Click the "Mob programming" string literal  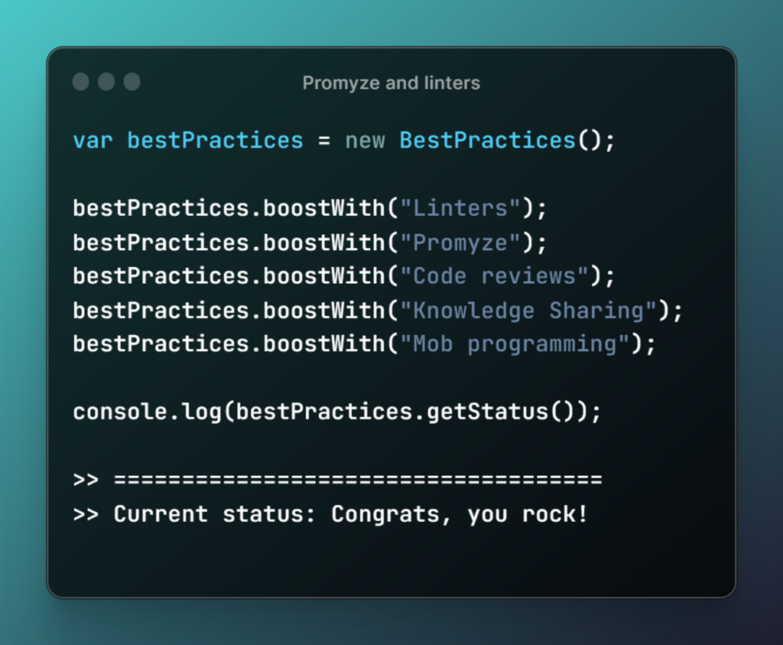tap(521, 344)
